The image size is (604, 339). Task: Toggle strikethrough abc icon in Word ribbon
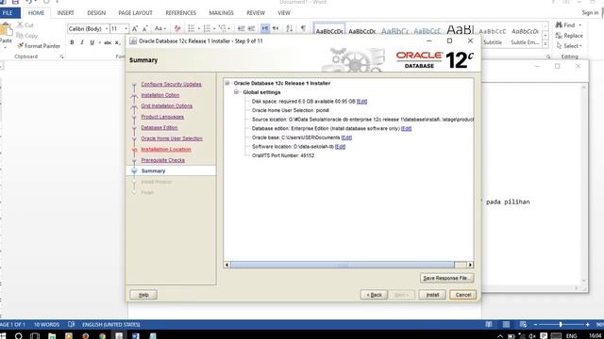tap(108, 42)
